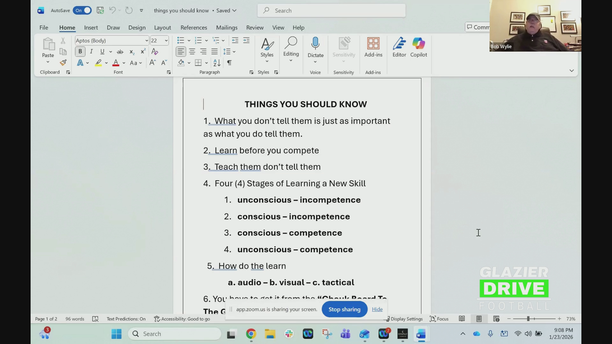Click the Hide link in sharing bar
The image size is (612, 344).
(377, 309)
